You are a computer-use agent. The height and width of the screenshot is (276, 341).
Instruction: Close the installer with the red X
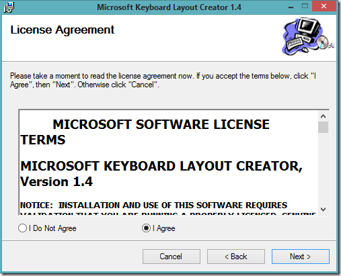tap(324, 6)
